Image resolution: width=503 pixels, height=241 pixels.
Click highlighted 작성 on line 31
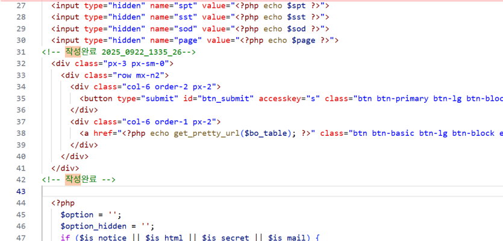pos(73,52)
